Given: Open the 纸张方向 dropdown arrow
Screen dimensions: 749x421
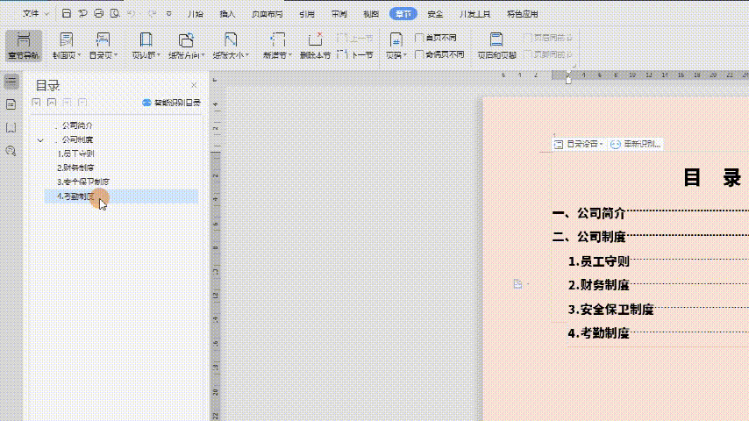Looking at the screenshot, I should pyautogui.click(x=203, y=55).
